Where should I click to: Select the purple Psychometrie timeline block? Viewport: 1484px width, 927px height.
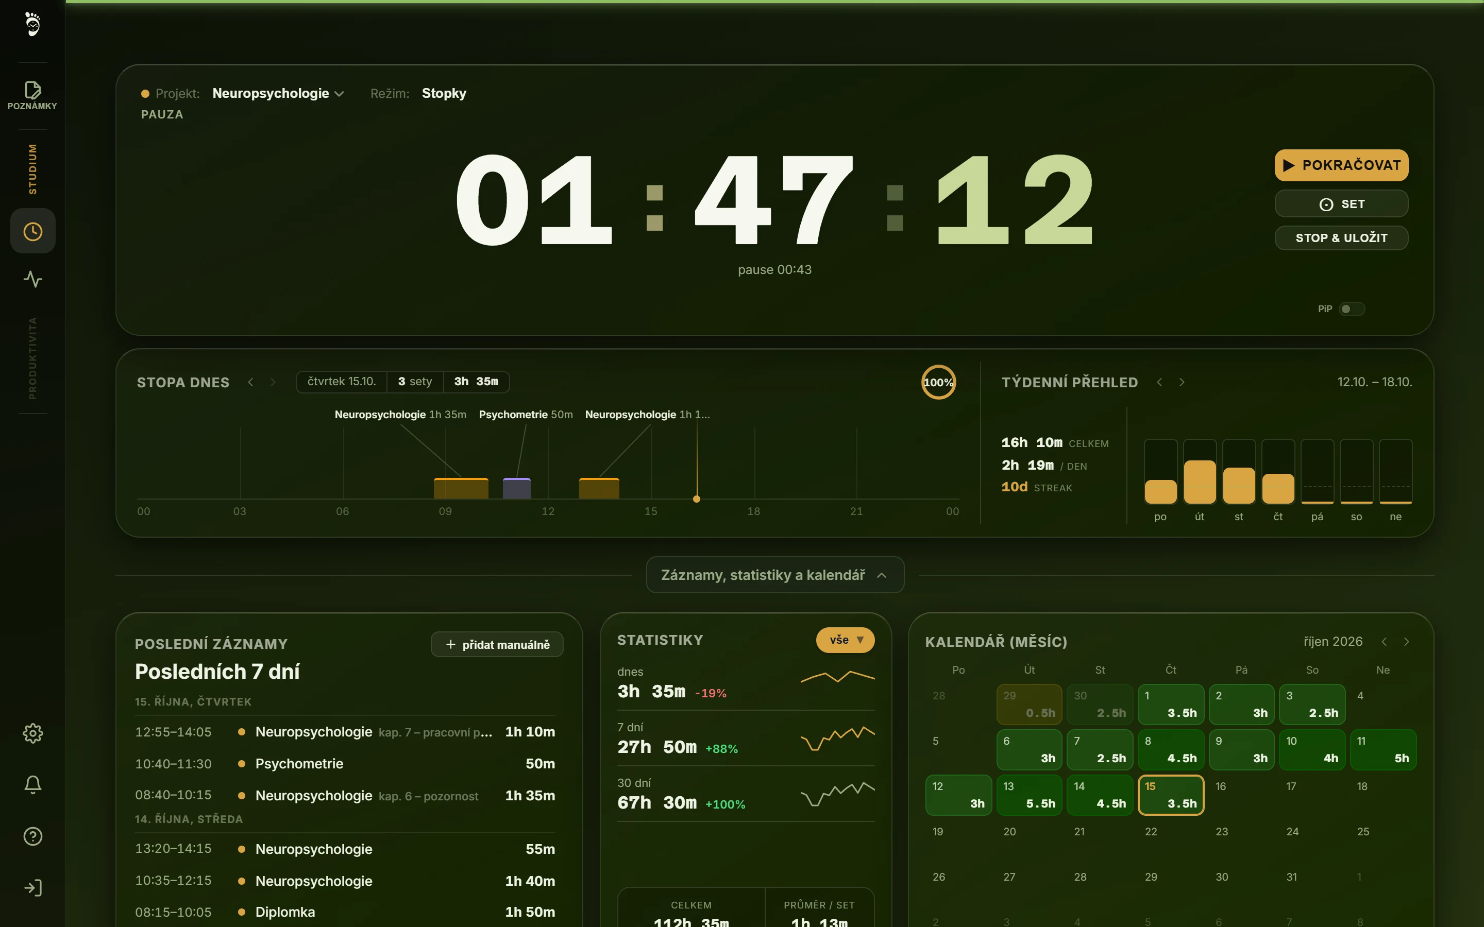516,488
